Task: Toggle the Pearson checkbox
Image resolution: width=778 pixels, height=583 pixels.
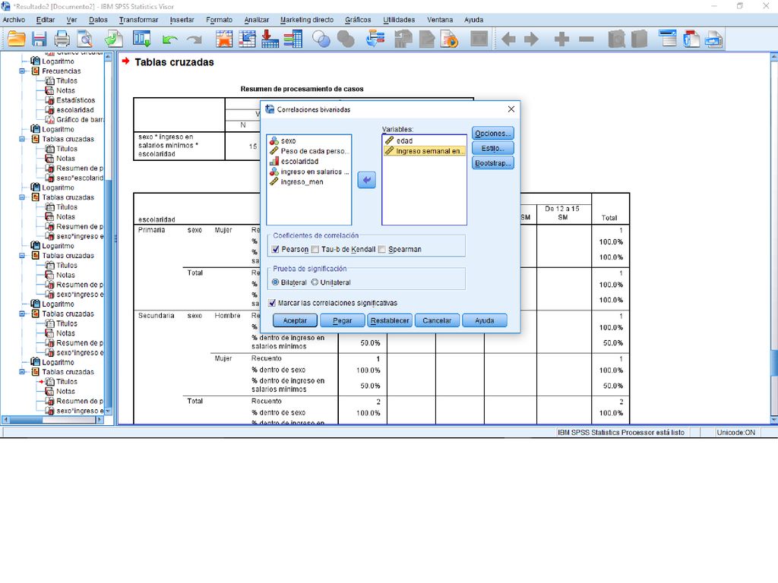Action: [275, 249]
